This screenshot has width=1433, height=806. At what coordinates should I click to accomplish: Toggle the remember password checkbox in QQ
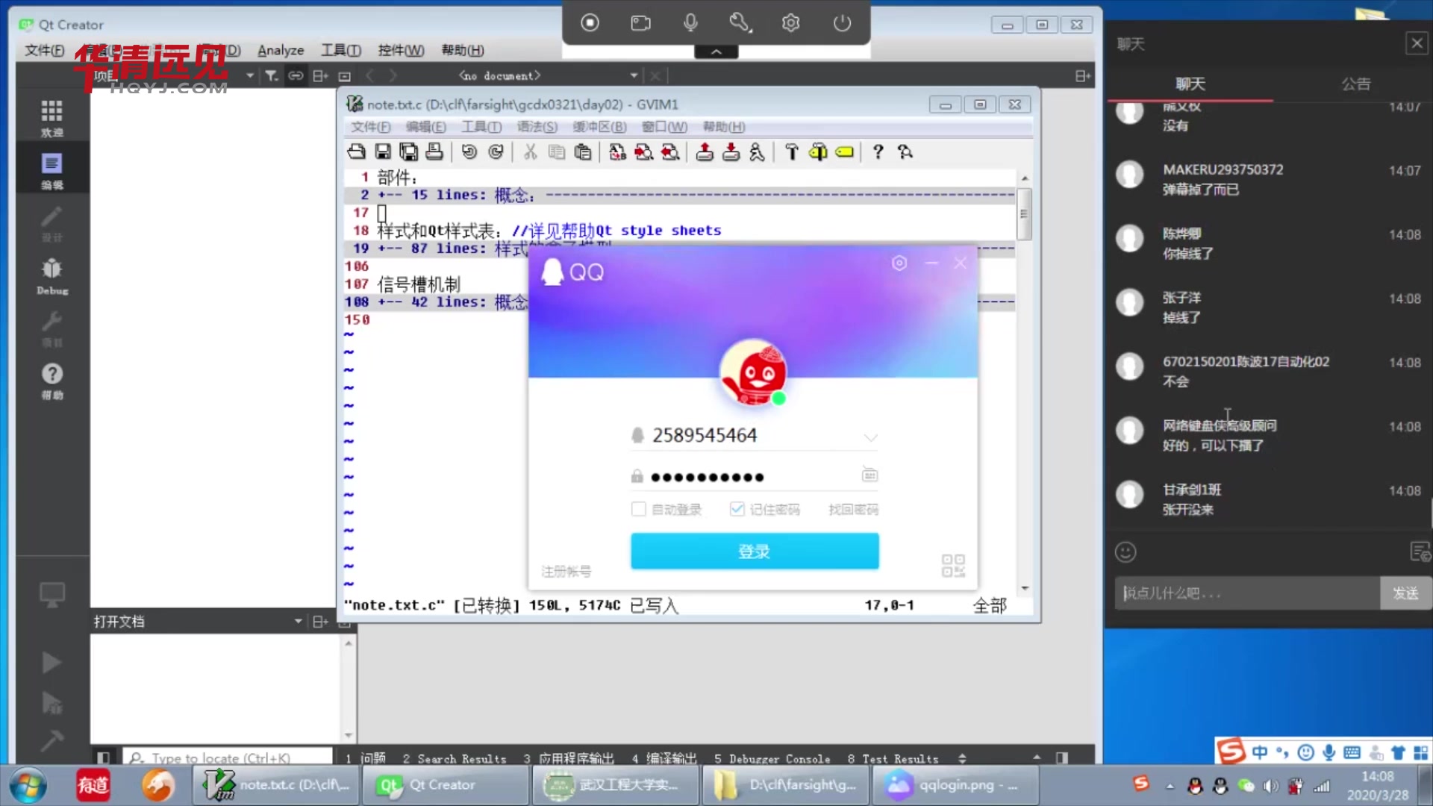pyautogui.click(x=737, y=509)
